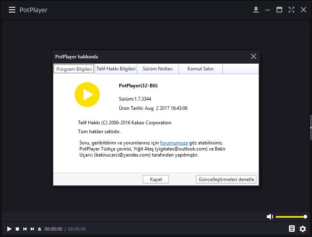
Task: Close the PotPlayer hakkında dialog
Action: click(254, 56)
